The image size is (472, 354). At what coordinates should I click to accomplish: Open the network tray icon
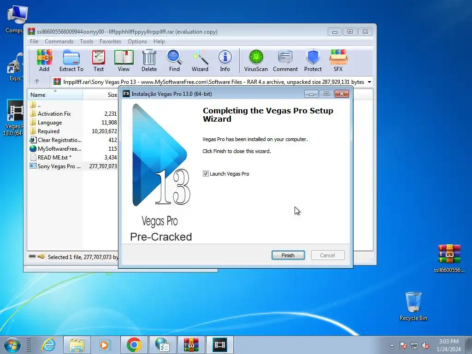[414, 346]
